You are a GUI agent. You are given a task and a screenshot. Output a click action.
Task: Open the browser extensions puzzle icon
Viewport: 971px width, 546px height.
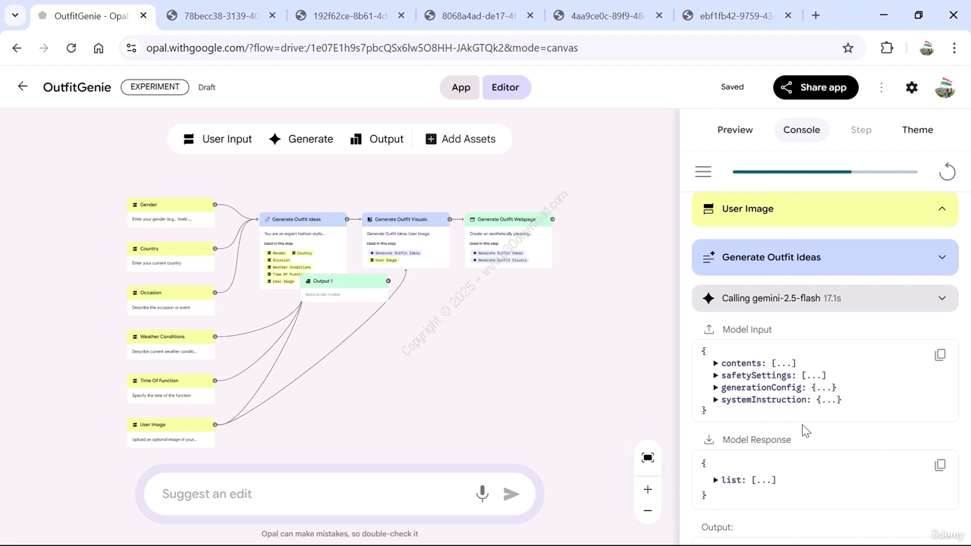[887, 48]
